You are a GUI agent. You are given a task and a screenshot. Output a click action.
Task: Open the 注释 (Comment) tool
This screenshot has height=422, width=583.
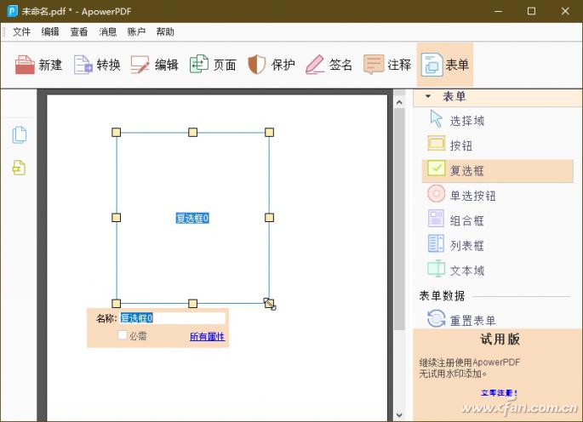(373, 65)
